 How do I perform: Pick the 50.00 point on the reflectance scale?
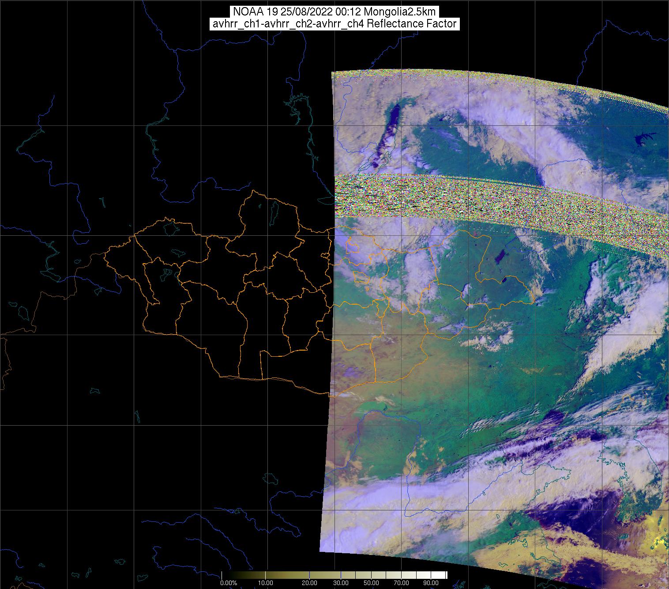pos(372,583)
